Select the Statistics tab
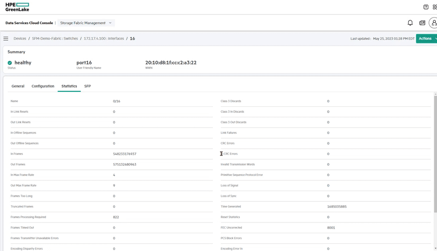Image resolution: width=437 pixels, height=251 pixels. 69,86
